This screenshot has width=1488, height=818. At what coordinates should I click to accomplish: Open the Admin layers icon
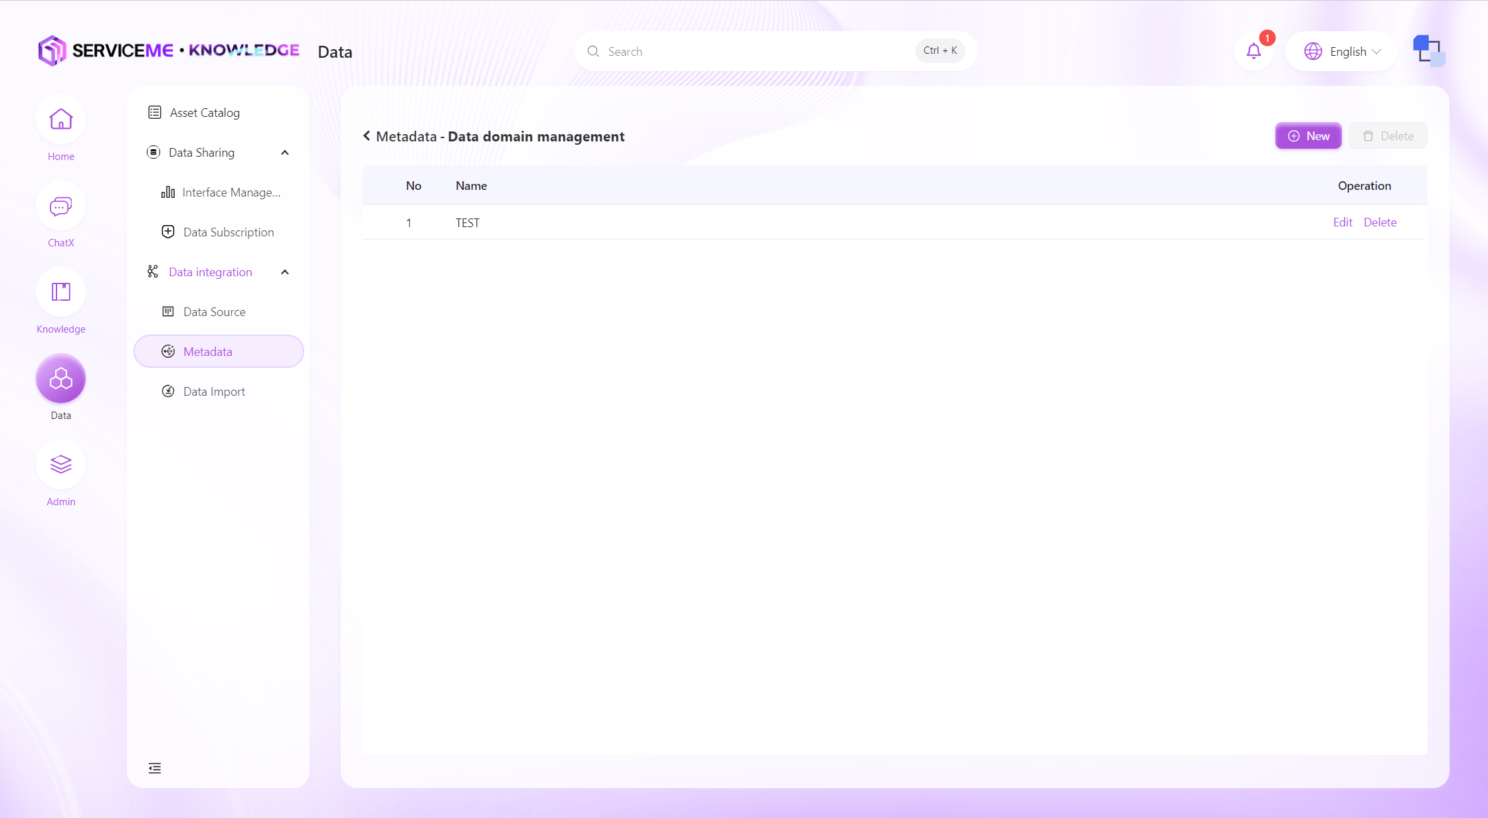[60, 465]
